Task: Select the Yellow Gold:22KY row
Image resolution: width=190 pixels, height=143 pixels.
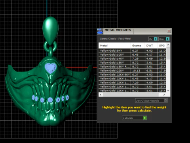Action: (x=133, y=71)
